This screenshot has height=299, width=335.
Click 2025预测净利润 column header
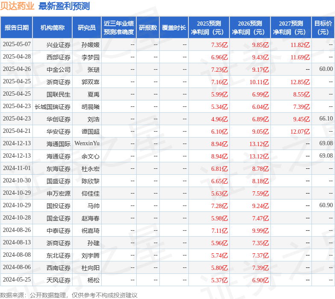coord(209,28)
